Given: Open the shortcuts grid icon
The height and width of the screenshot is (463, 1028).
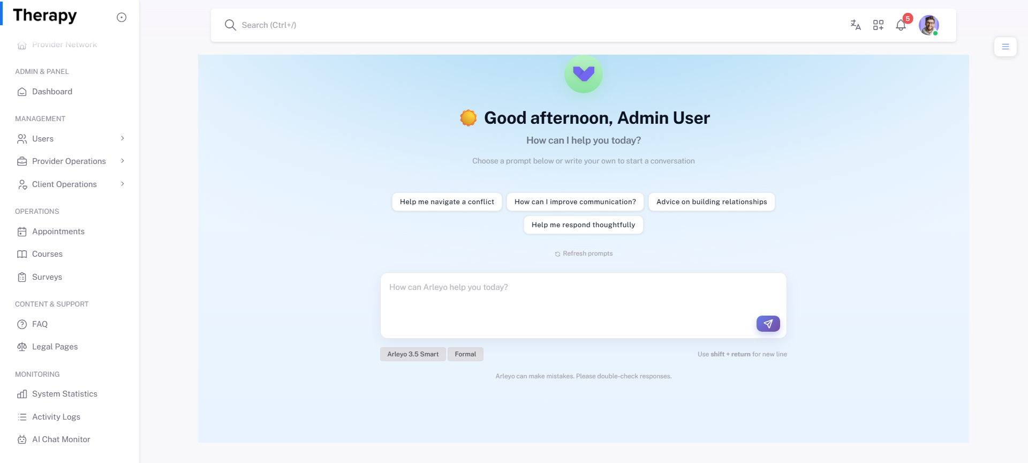Looking at the screenshot, I should (878, 25).
